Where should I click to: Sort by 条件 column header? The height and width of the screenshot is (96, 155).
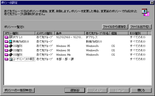[x=70, y=33]
